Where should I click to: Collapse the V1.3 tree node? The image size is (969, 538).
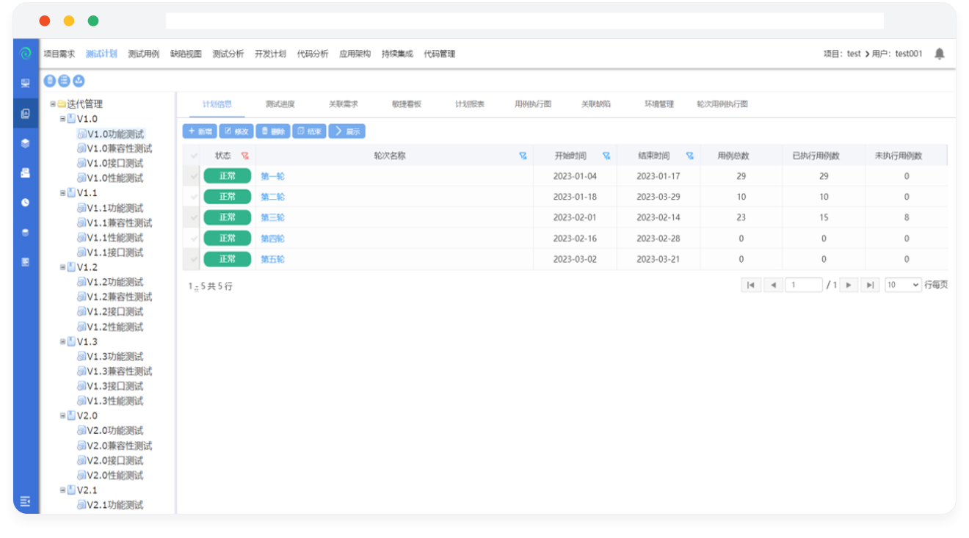pos(63,341)
